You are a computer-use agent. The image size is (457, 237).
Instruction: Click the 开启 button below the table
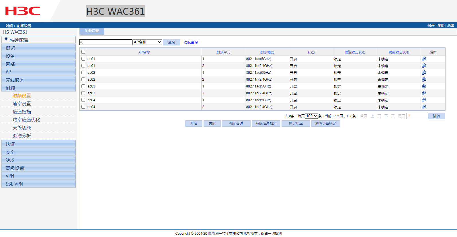(x=194, y=124)
